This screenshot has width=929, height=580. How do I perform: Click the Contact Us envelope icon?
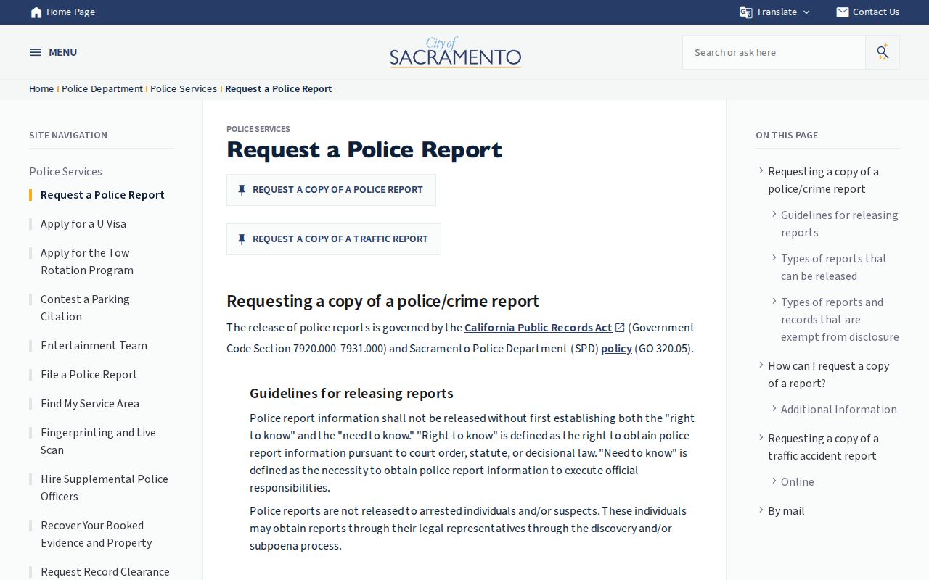pos(843,12)
